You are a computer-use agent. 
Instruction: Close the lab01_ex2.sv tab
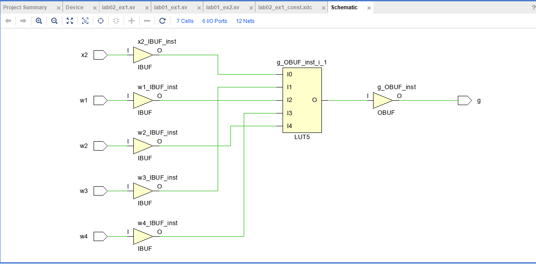[251, 7]
